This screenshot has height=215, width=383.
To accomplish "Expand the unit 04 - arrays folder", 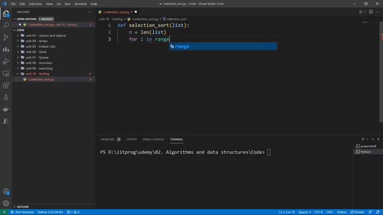I will coord(37,41).
